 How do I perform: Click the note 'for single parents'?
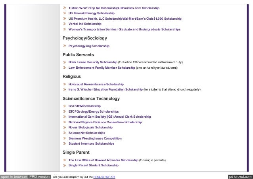click(152, 160)
